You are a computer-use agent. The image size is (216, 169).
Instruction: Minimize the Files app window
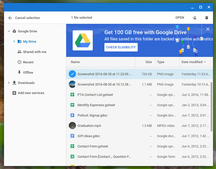[192, 7]
